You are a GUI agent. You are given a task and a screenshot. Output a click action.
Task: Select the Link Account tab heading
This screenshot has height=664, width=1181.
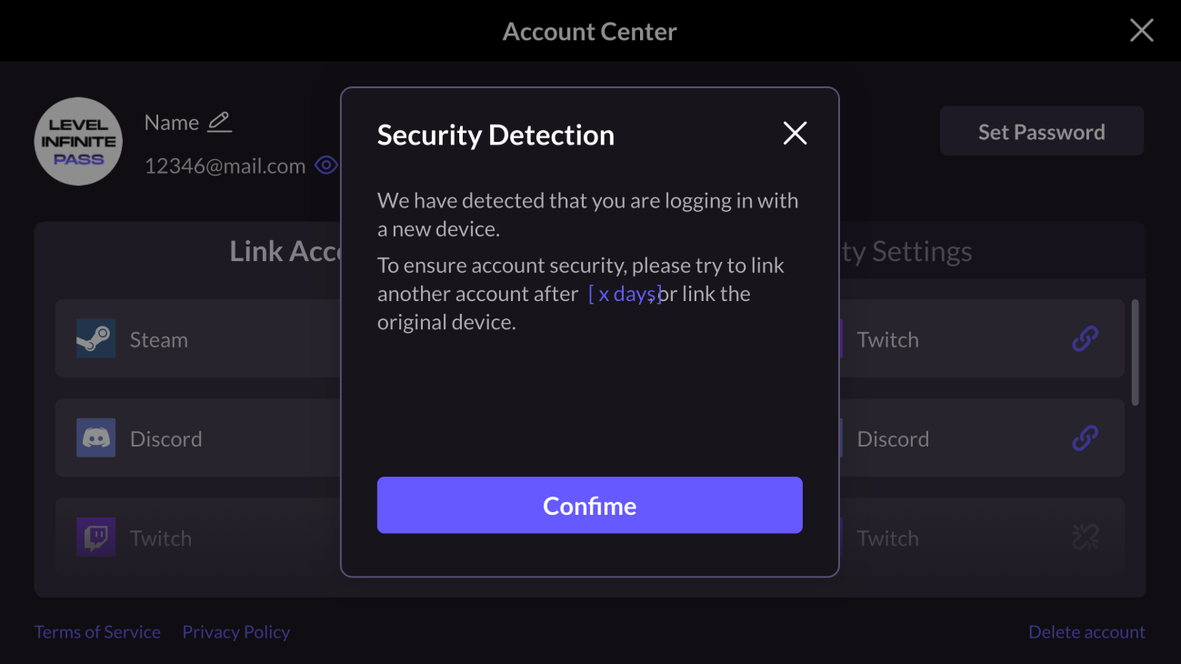click(285, 251)
